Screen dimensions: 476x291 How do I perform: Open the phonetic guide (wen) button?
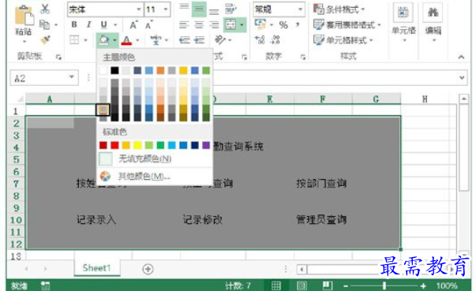coord(156,40)
